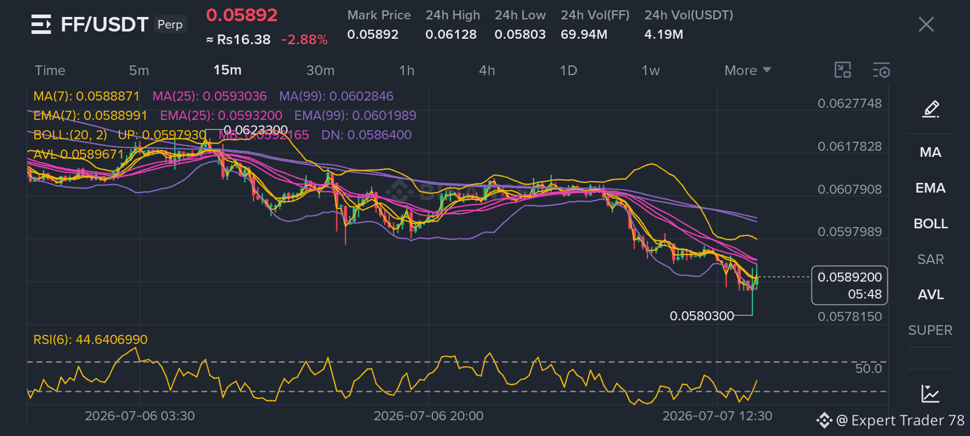Click the 2026-07-07 12:30 time label

pyautogui.click(x=717, y=416)
